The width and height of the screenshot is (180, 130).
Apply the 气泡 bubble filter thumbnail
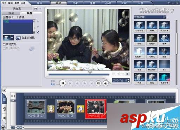coord(139,79)
